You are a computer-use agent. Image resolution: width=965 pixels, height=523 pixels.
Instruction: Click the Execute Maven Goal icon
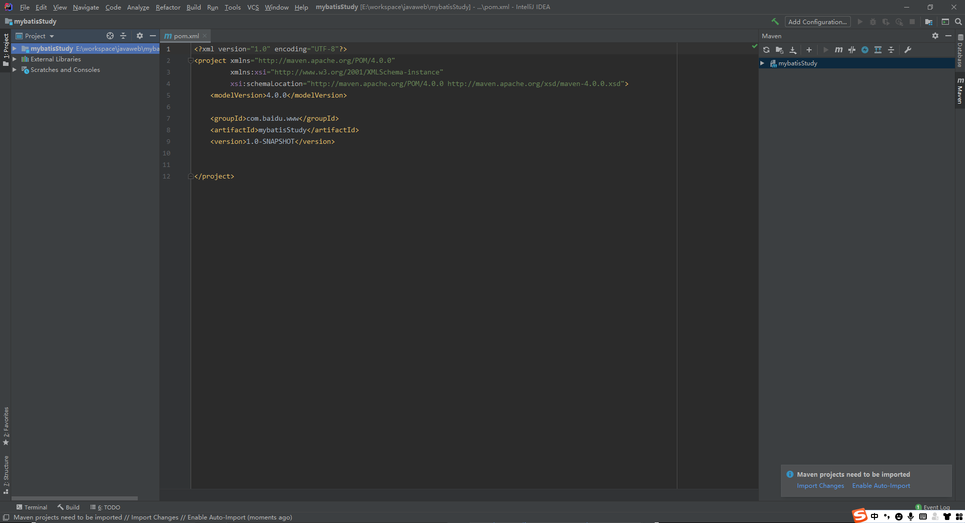[x=839, y=50]
